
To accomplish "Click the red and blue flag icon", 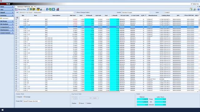I will pyautogui.click(x=57, y=9).
